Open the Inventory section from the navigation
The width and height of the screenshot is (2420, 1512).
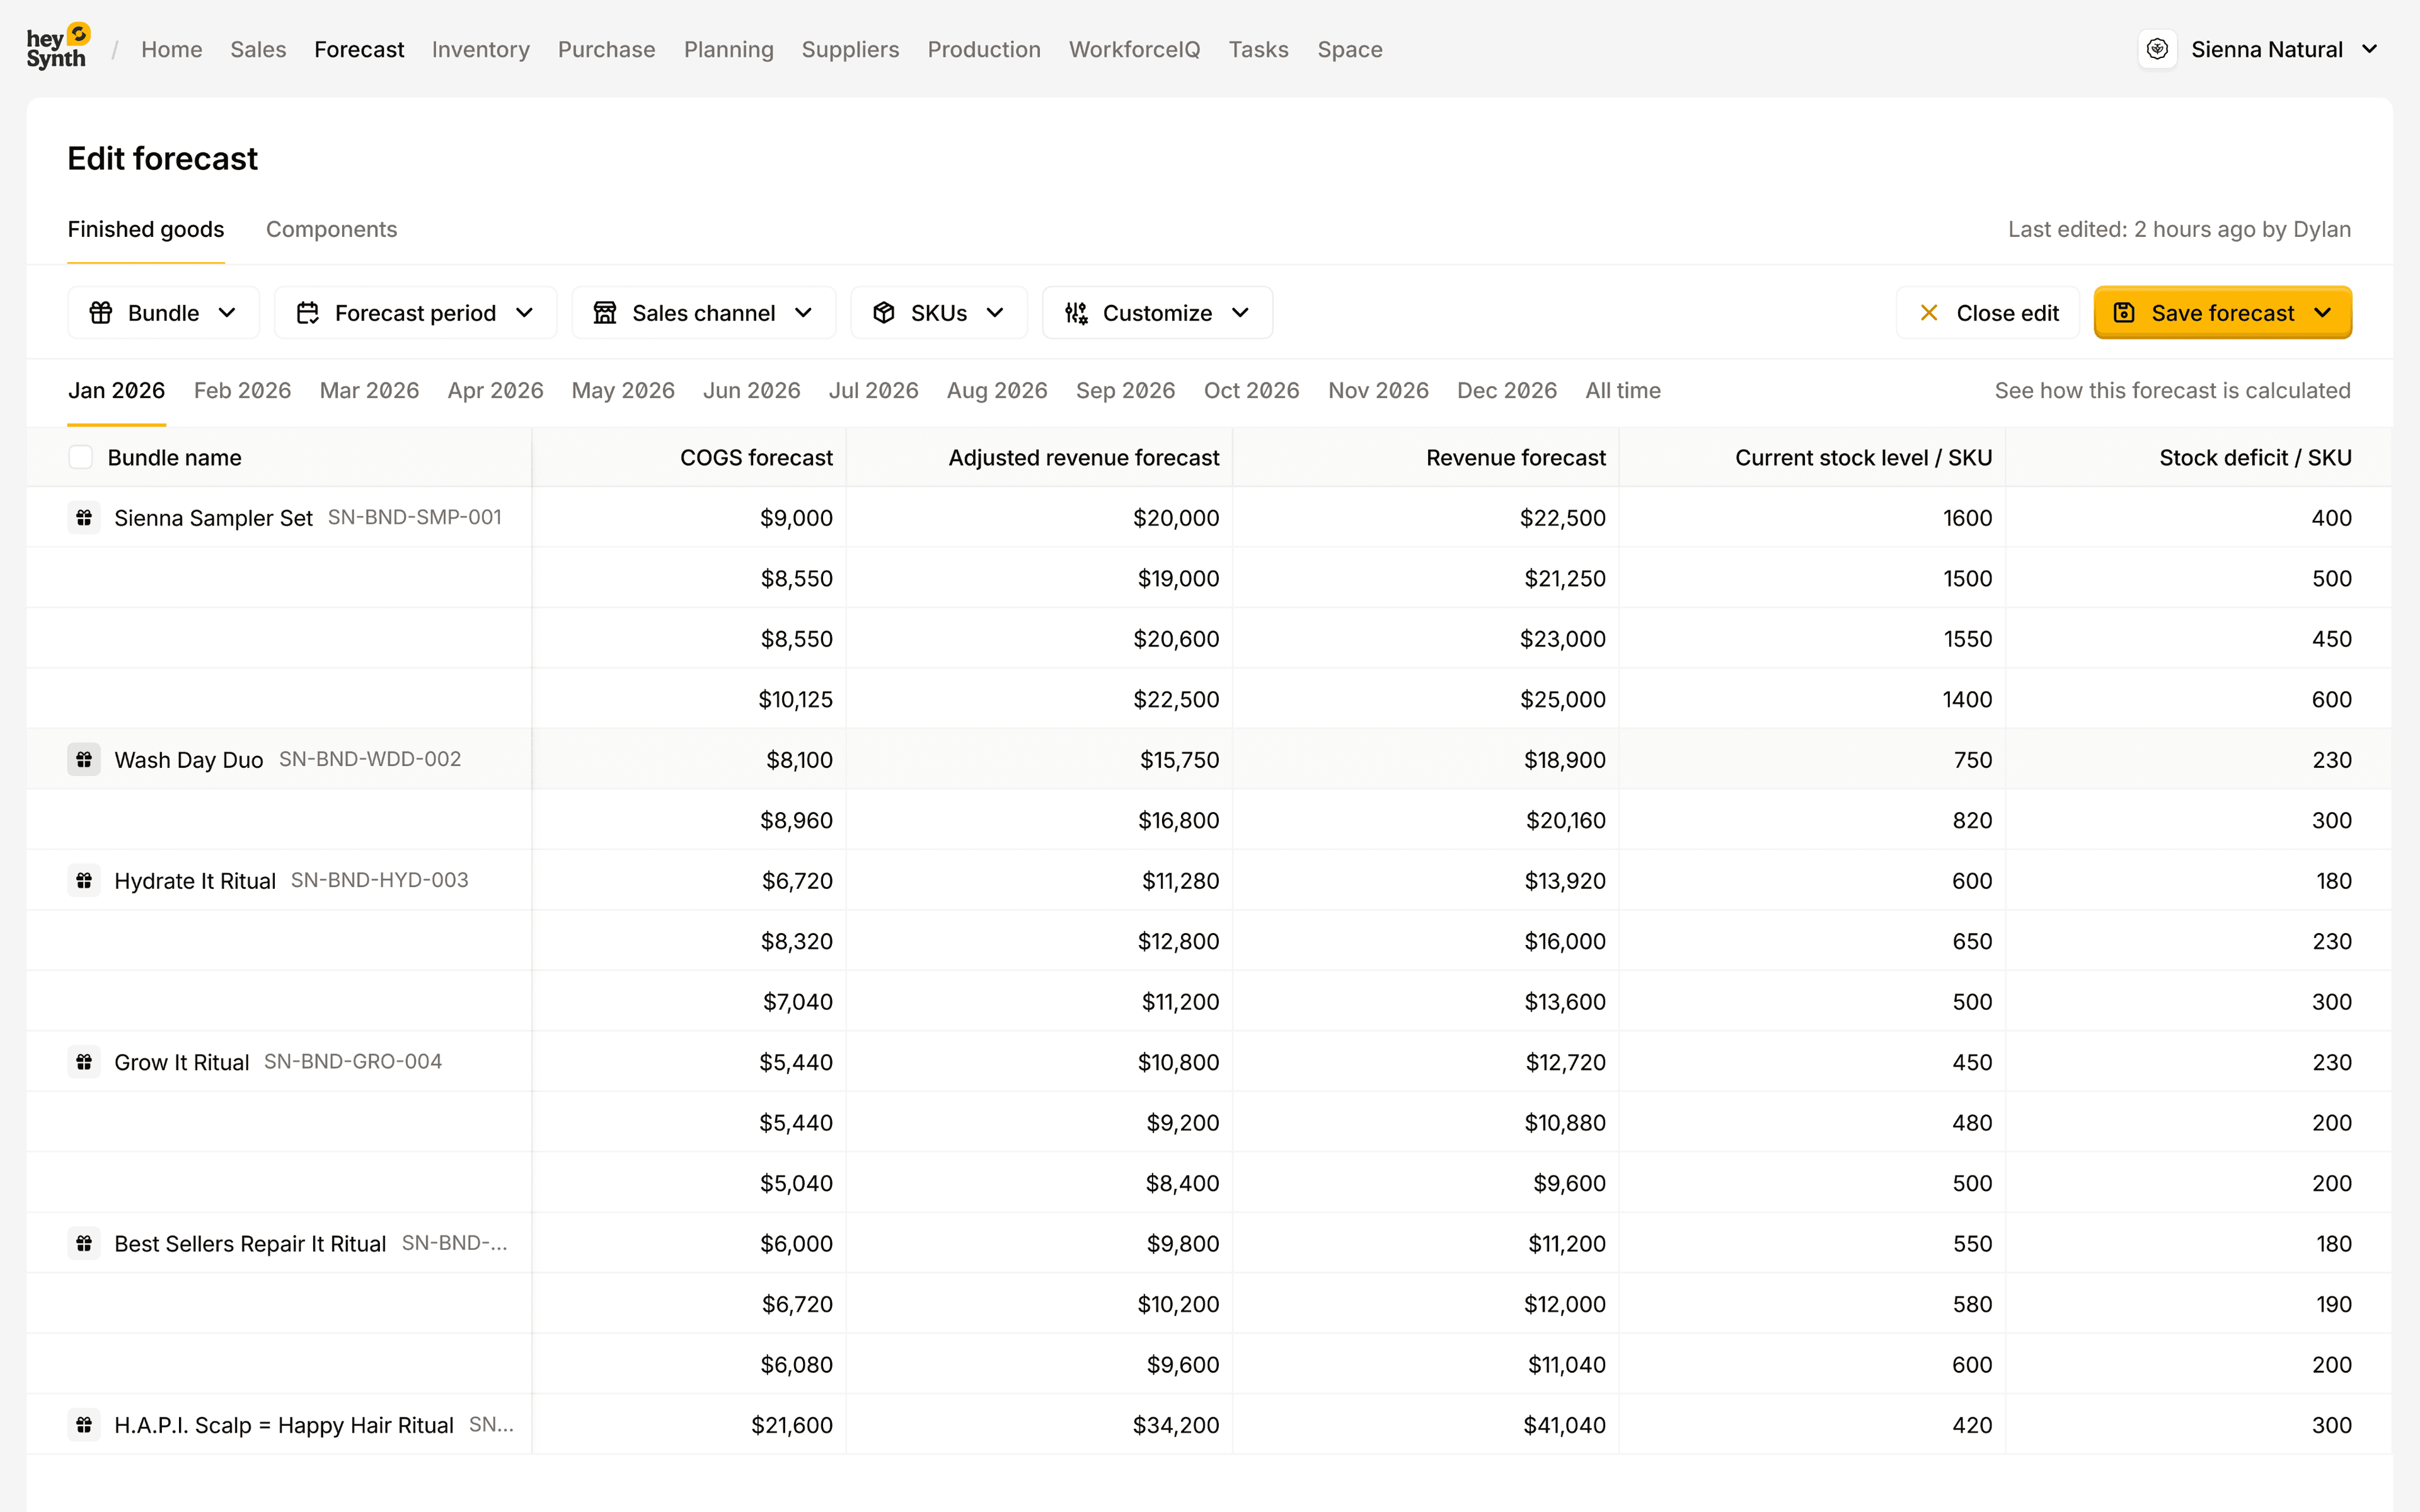[481, 49]
